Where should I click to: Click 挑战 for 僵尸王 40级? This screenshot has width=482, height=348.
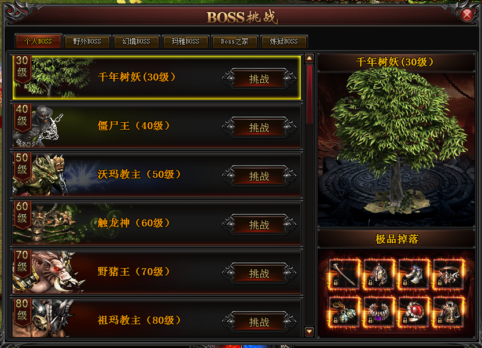click(x=259, y=127)
